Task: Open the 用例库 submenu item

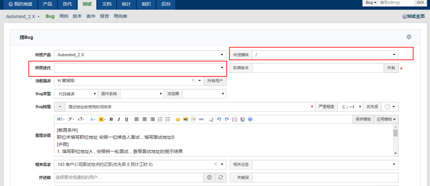Action: tap(120, 16)
